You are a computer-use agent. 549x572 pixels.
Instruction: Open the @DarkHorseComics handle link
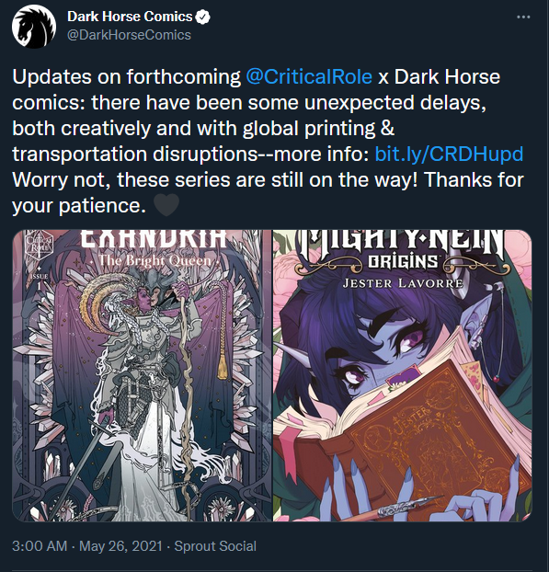[x=129, y=35]
